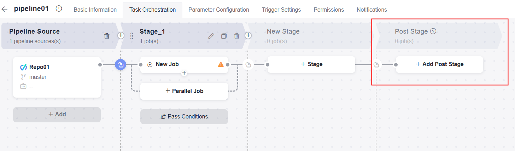The width and height of the screenshot is (515, 151).
Task: Click the Add Post Stage button
Action: [x=439, y=64]
